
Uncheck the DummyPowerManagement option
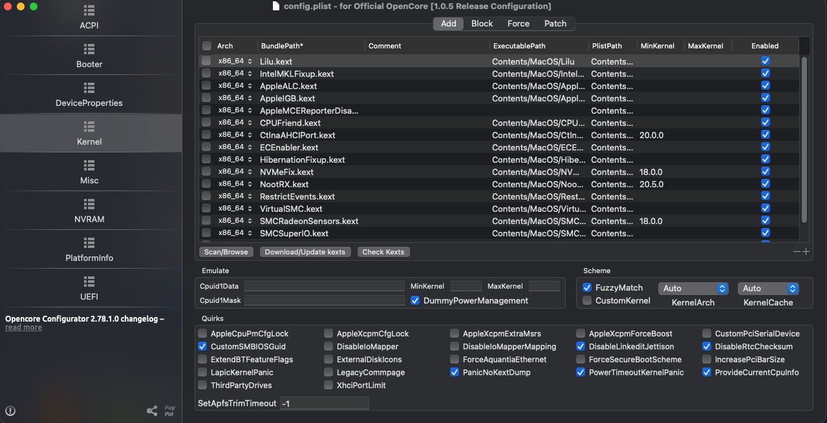415,301
